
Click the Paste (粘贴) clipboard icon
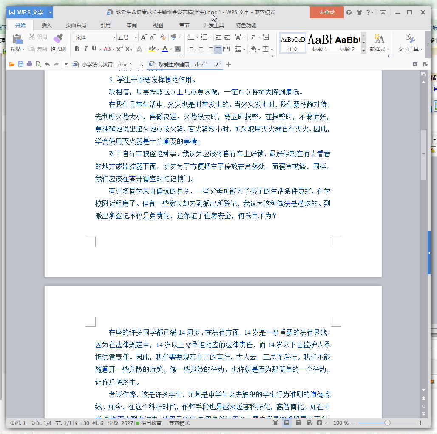[x=17, y=39]
